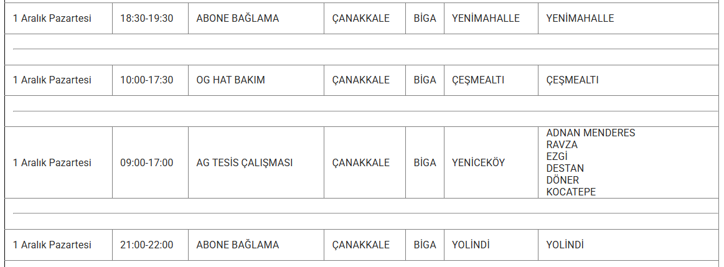724x267 pixels.
Task: Select the DESTAN street entry
Action: pos(565,169)
